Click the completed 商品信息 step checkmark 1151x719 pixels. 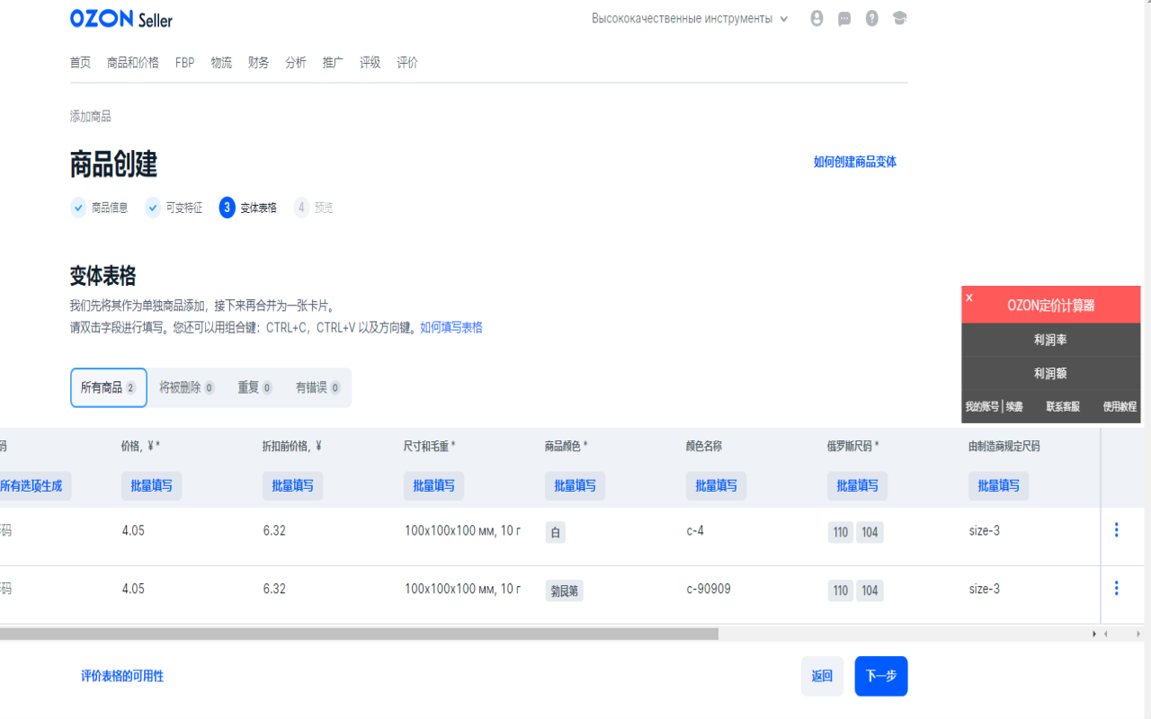(79, 207)
